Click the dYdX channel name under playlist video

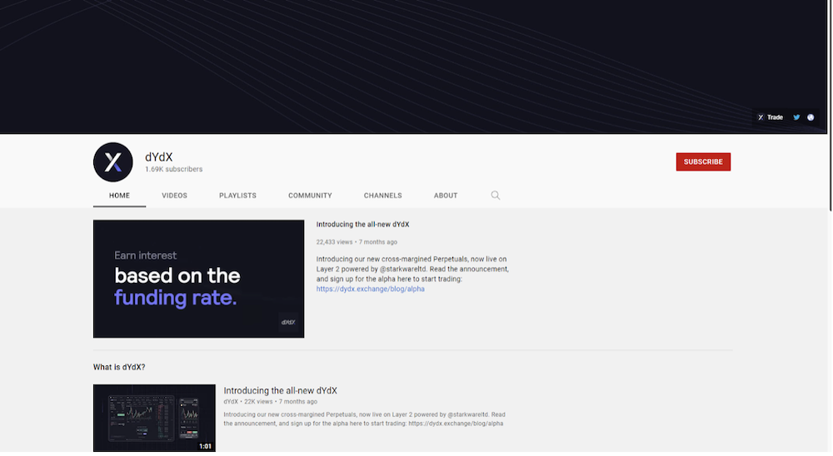[x=231, y=401]
